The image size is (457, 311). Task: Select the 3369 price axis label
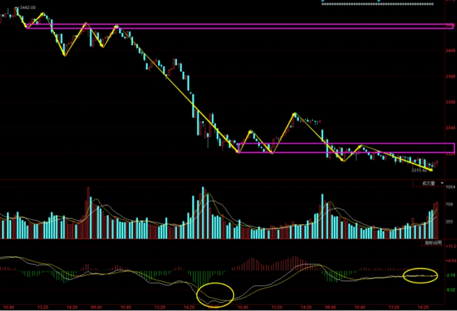pyautogui.click(x=450, y=102)
